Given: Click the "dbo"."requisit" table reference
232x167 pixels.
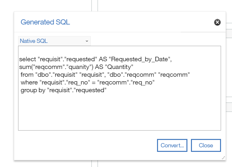Looking at the screenshot, I should coord(56,75).
